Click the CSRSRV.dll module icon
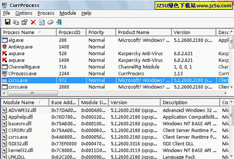Screen dimensions: 234x159 [x=5, y=130]
